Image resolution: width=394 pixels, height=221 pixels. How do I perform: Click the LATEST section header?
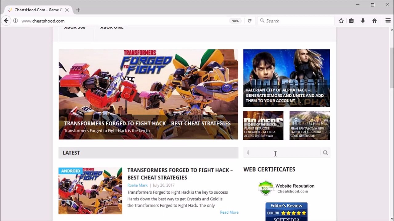(x=148, y=153)
